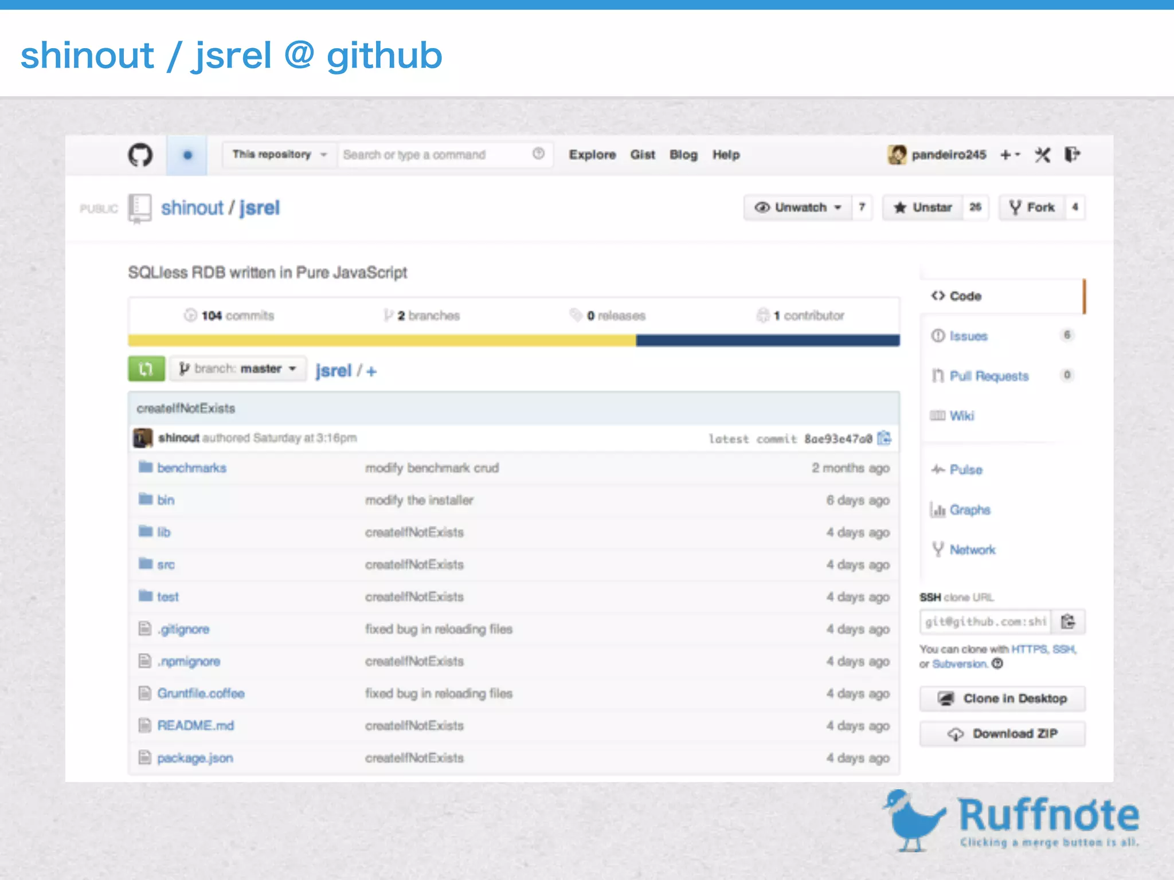Open the src folder
This screenshot has height=880, width=1174.
point(166,565)
